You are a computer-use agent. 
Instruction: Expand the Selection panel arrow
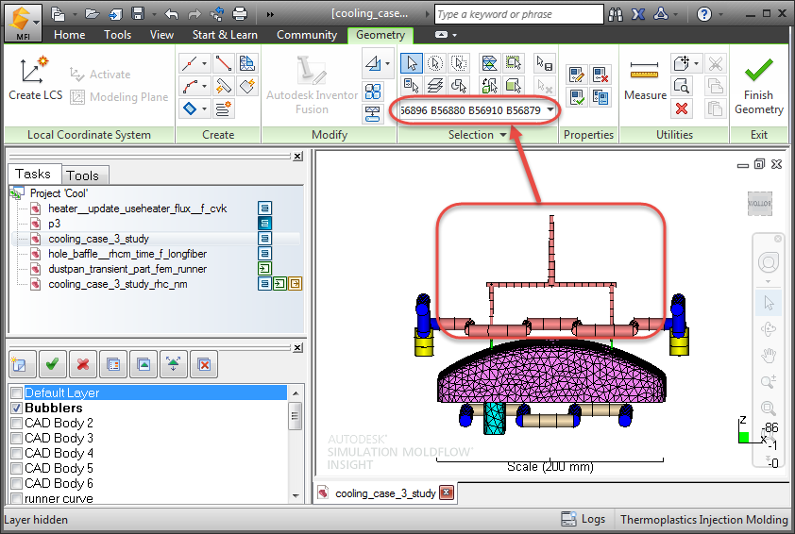click(x=503, y=135)
